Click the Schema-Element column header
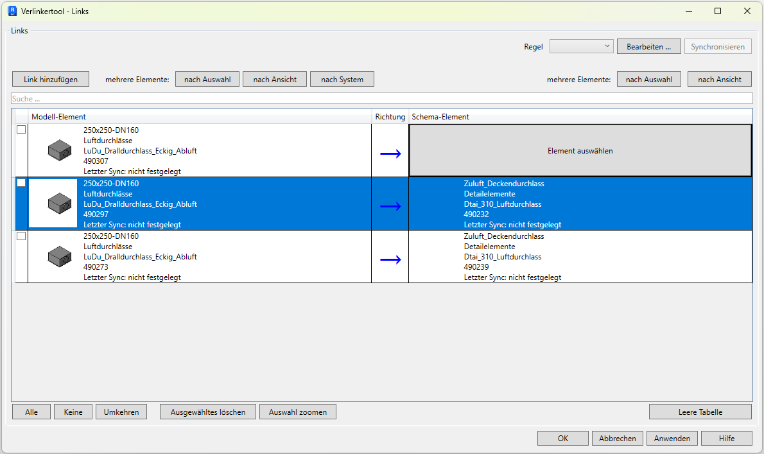Image resolution: width=764 pixels, height=454 pixels. point(580,117)
